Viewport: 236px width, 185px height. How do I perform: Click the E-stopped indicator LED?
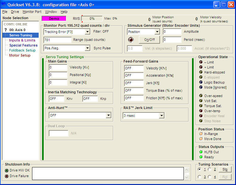[x=201, y=77]
